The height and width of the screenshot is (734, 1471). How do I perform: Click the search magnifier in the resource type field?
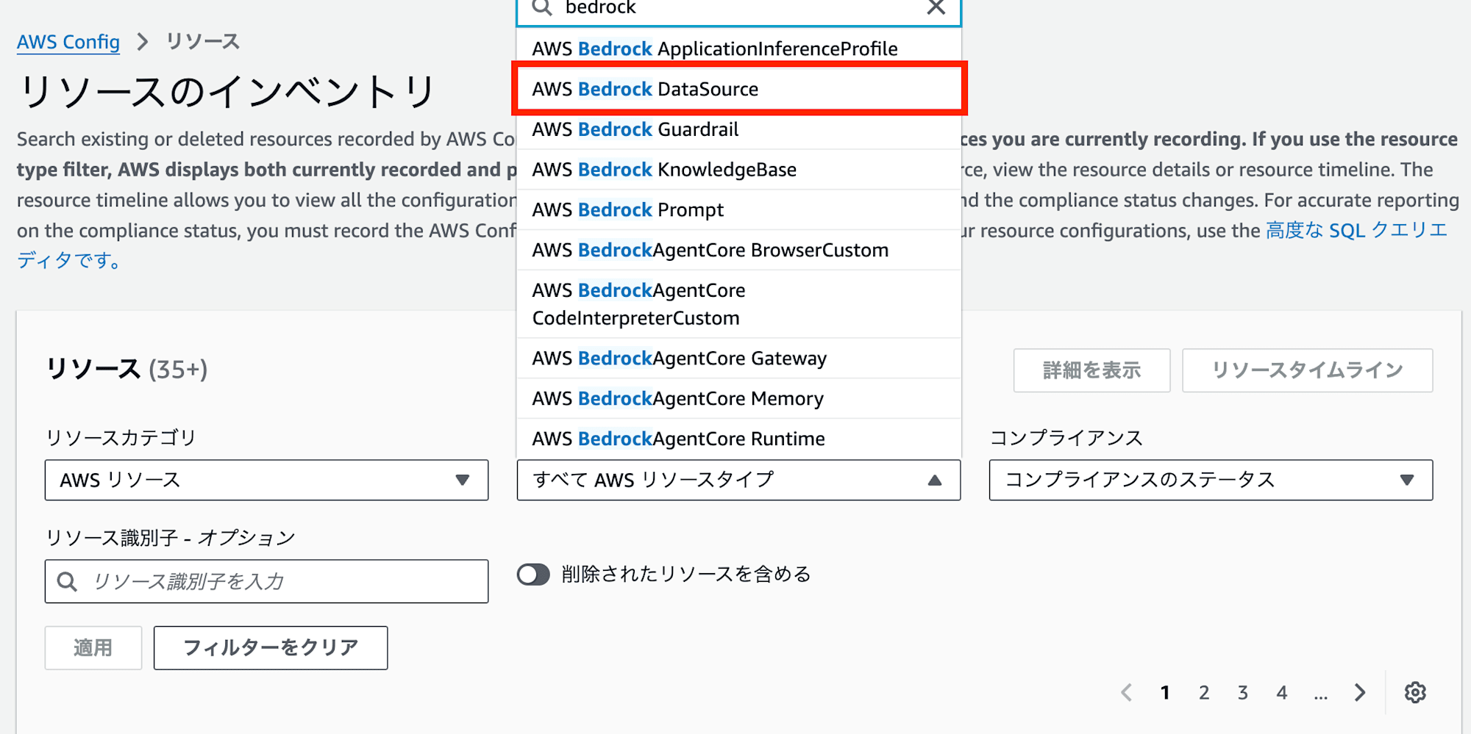541,7
